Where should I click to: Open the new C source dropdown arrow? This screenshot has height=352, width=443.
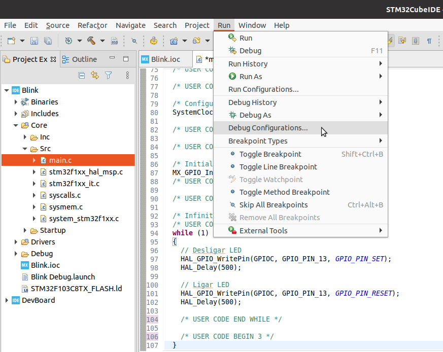185,41
